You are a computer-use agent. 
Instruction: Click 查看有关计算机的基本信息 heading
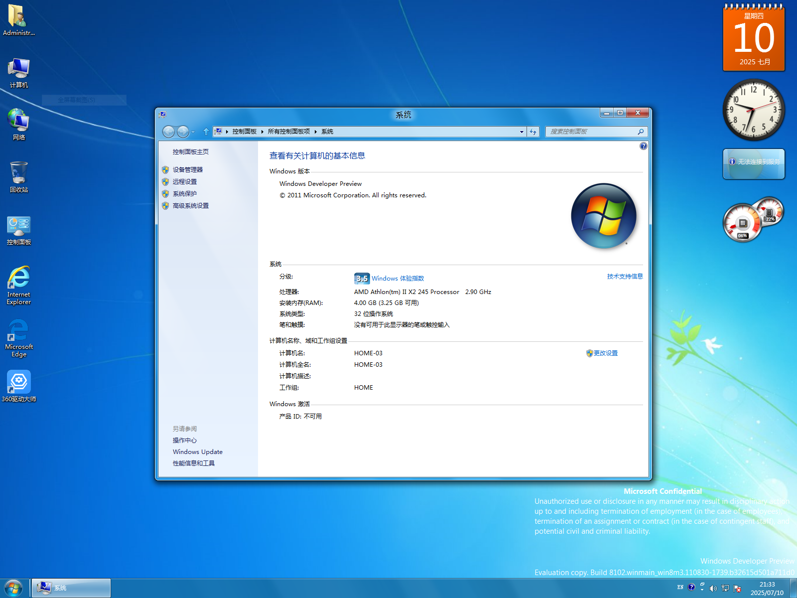[317, 156]
